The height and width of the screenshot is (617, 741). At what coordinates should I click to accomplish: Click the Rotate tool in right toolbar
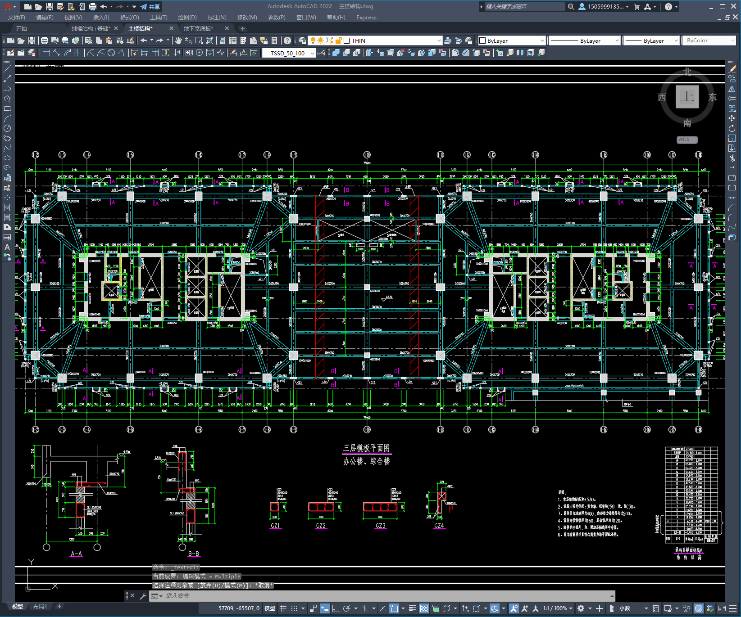pyautogui.click(x=732, y=128)
